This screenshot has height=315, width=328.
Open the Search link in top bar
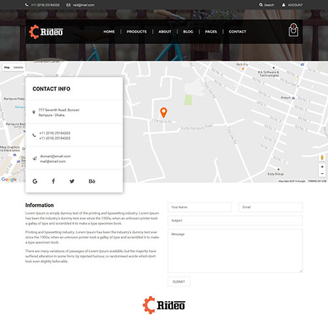266,5
